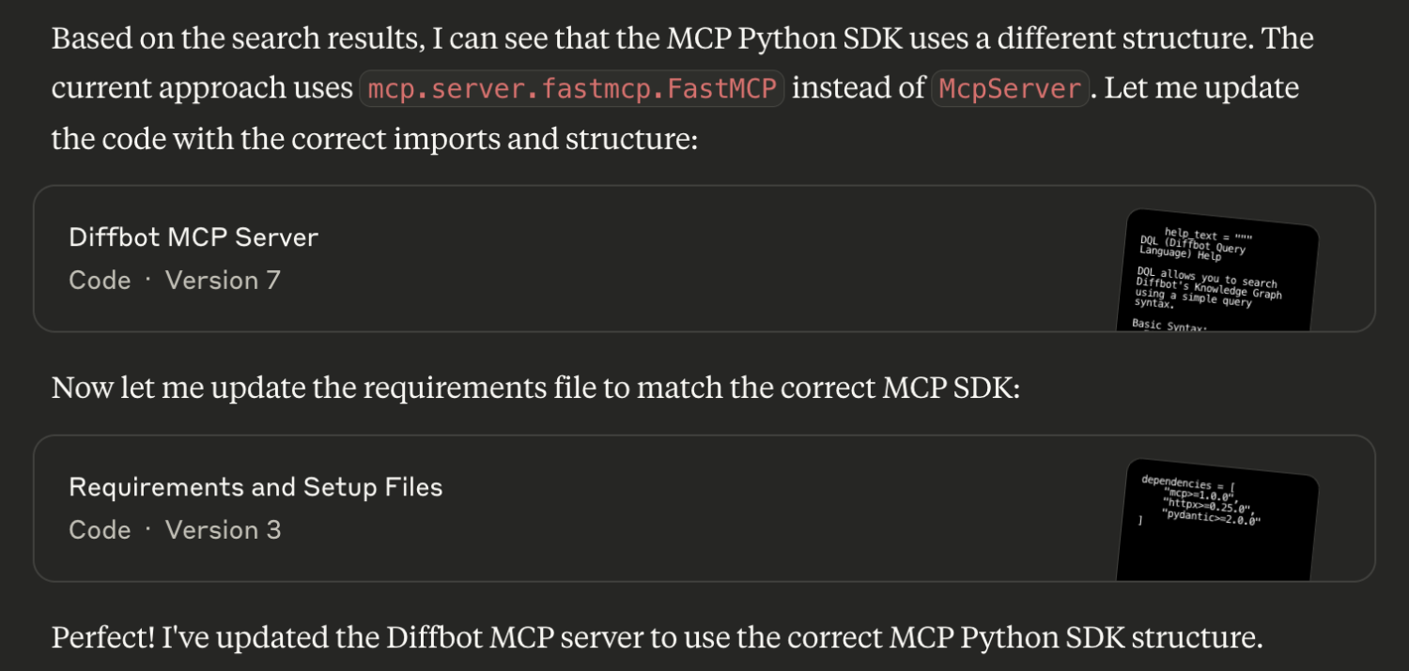Click the "Perfect! I've updated" closing sentence
Screen dimensions: 1409x671
tap(657, 638)
